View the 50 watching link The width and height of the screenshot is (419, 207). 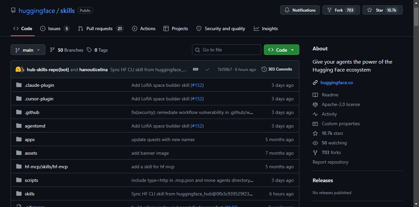pos(334,143)
